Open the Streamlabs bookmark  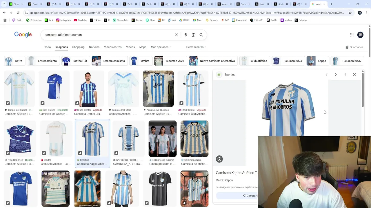pyautogui.click(x=121, y=20)
